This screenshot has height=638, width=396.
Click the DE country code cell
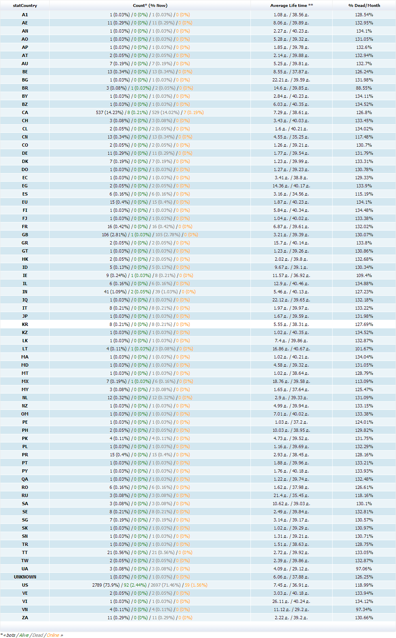click(25, 153)
